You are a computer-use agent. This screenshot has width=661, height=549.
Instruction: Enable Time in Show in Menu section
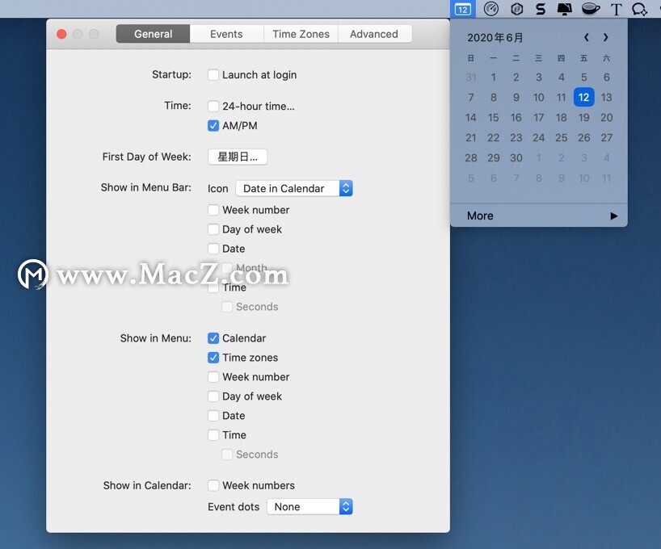tap(213, 435)
